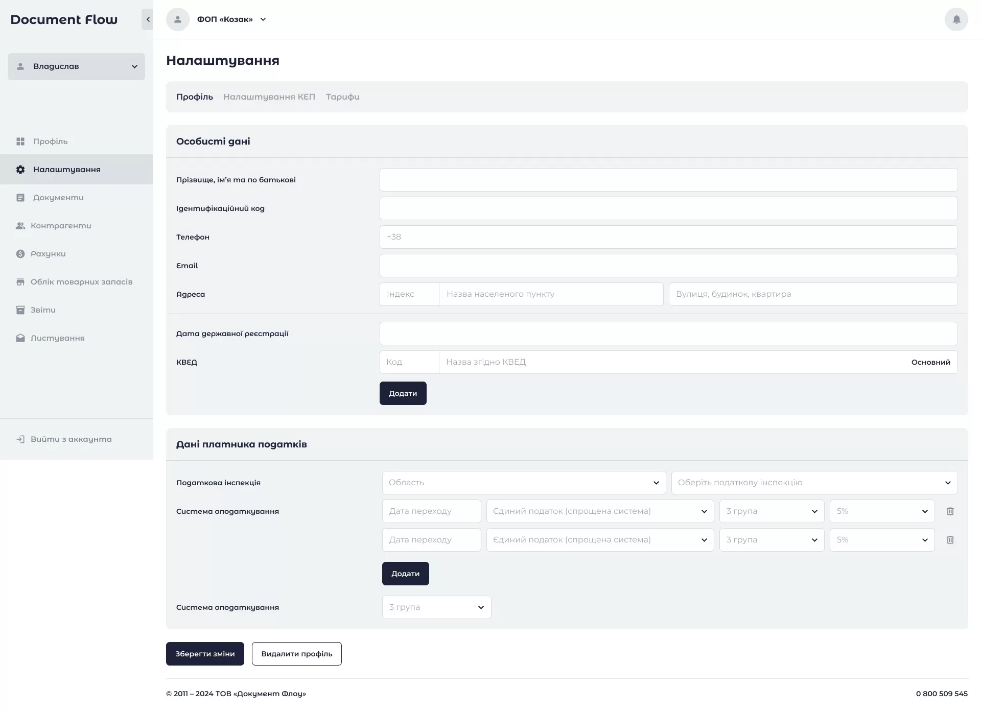Open the bottom Система оподаткування 3 група dropdown

click(436, 607)
